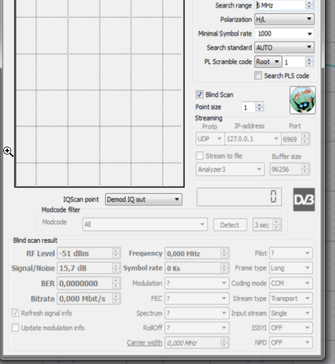Screen dimensions: 335x364
Task: Open the NPD OFF dropdown
Action: point(291,342)
